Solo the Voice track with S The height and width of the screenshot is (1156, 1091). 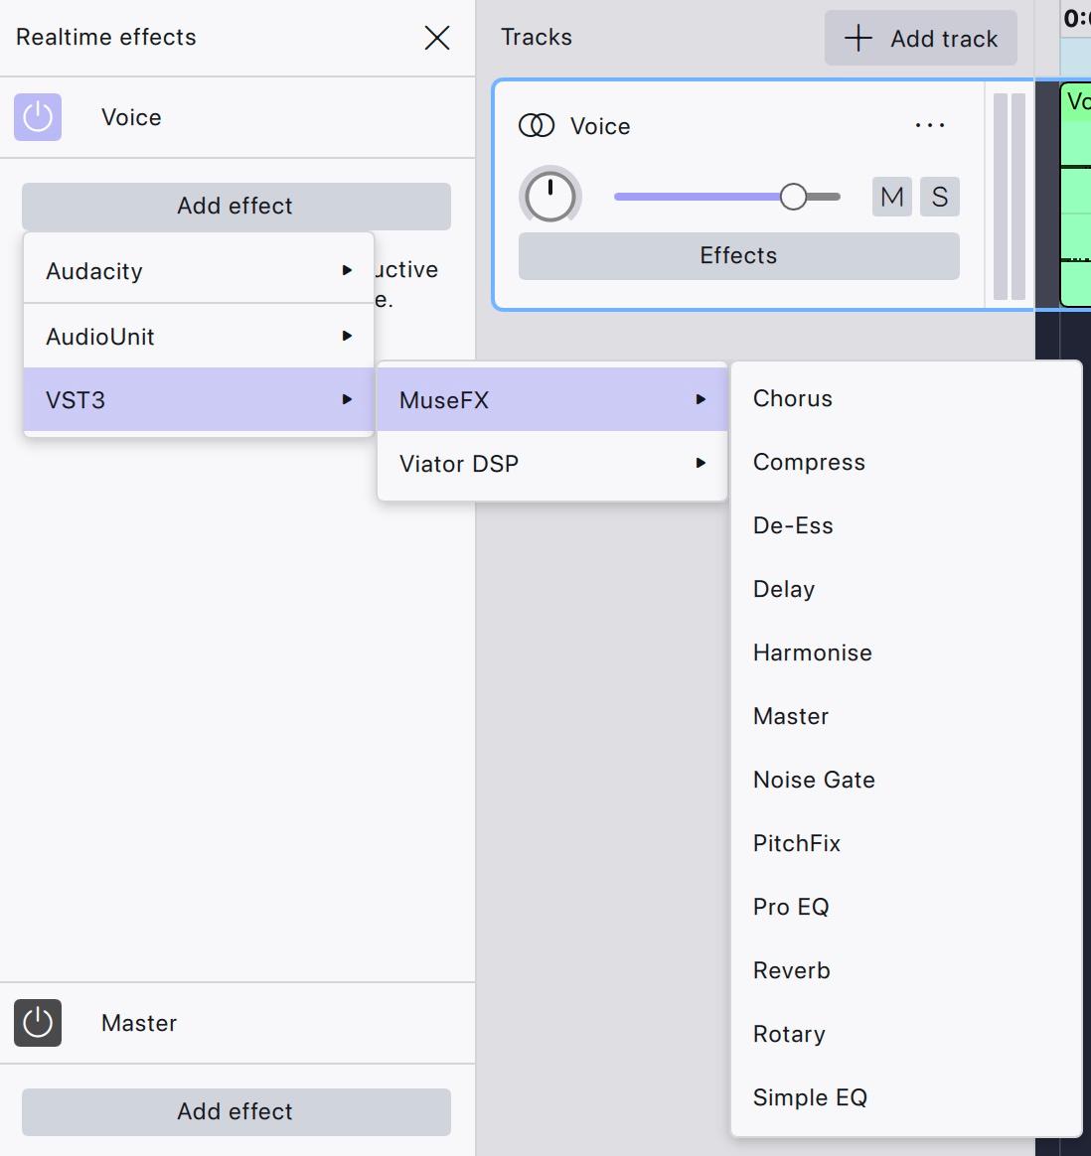point(940,196)
